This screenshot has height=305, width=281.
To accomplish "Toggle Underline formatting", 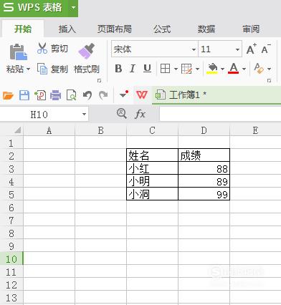I will (148, 69).
